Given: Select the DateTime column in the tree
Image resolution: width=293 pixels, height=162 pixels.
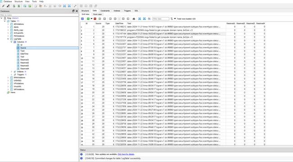Looking at the screenshot, I should (x=24, y=54).
